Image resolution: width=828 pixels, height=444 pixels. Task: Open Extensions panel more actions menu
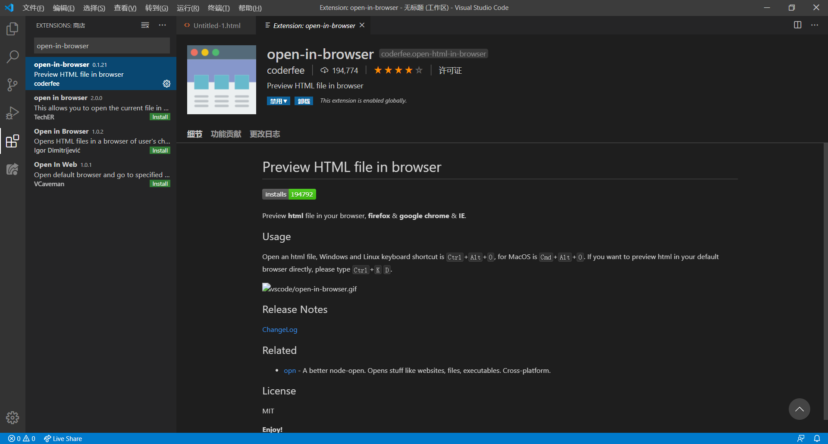162,25
